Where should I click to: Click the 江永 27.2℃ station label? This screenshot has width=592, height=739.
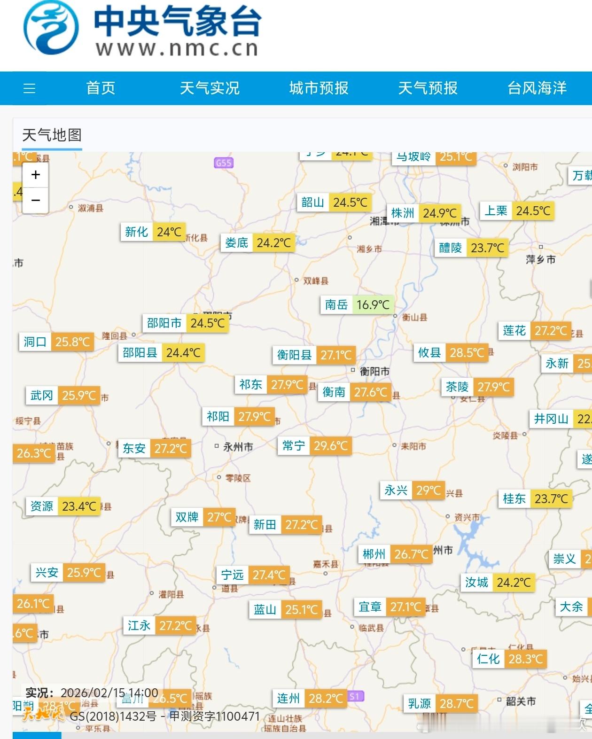coord(160,626)
